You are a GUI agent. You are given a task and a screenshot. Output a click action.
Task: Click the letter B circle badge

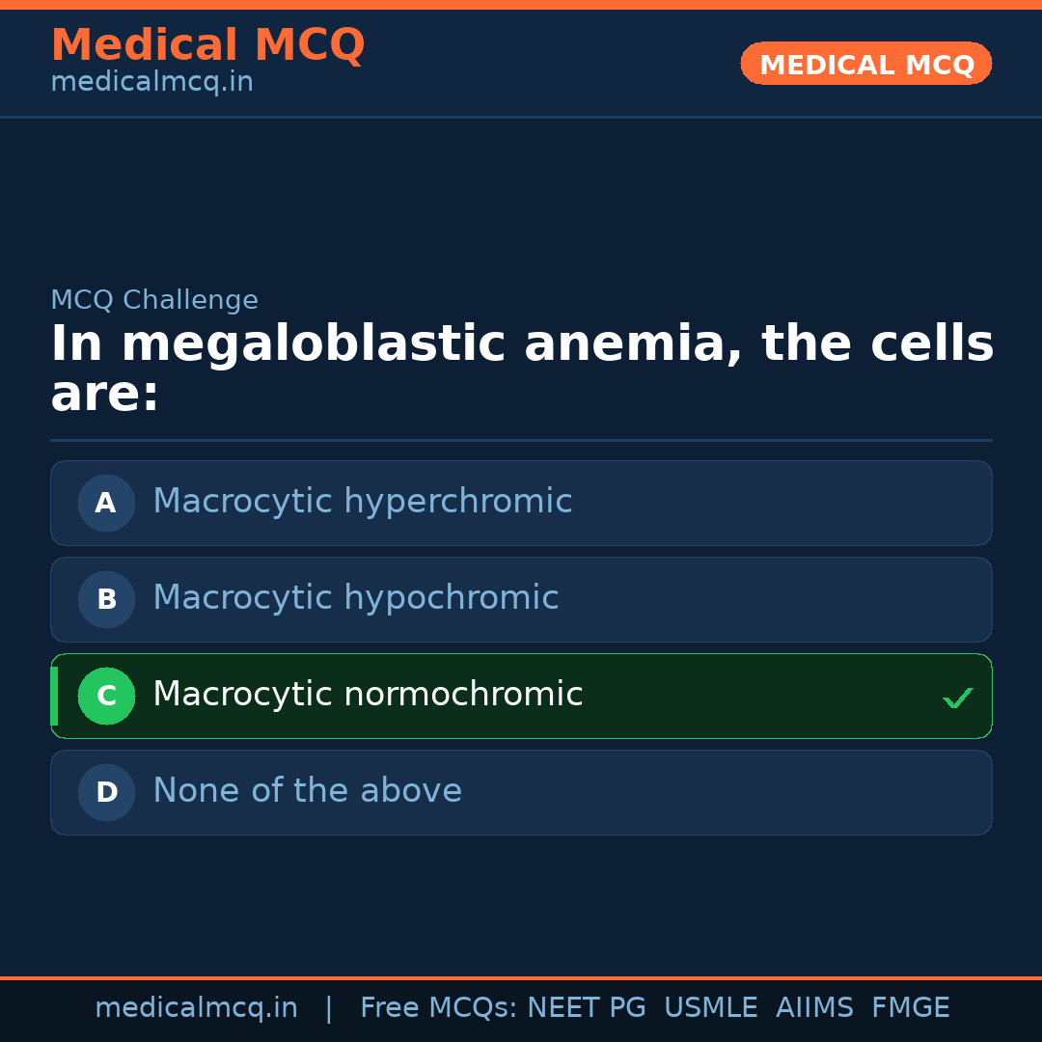pyautogui.click(x=106, y=599)
